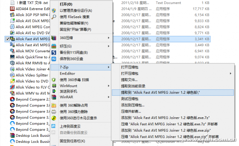
Task: Click the 360杀毒 scan shield icon
Action: tap(54, 80)
